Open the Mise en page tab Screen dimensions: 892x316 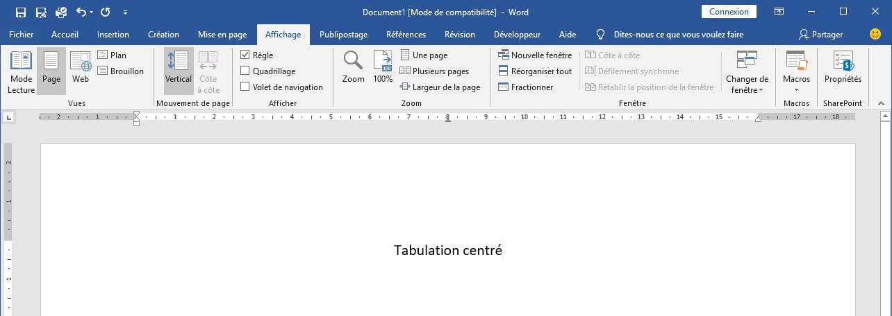222,35
